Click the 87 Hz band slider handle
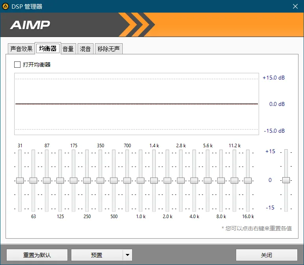Viewport: 304px width, 265px height. (47, 180)
